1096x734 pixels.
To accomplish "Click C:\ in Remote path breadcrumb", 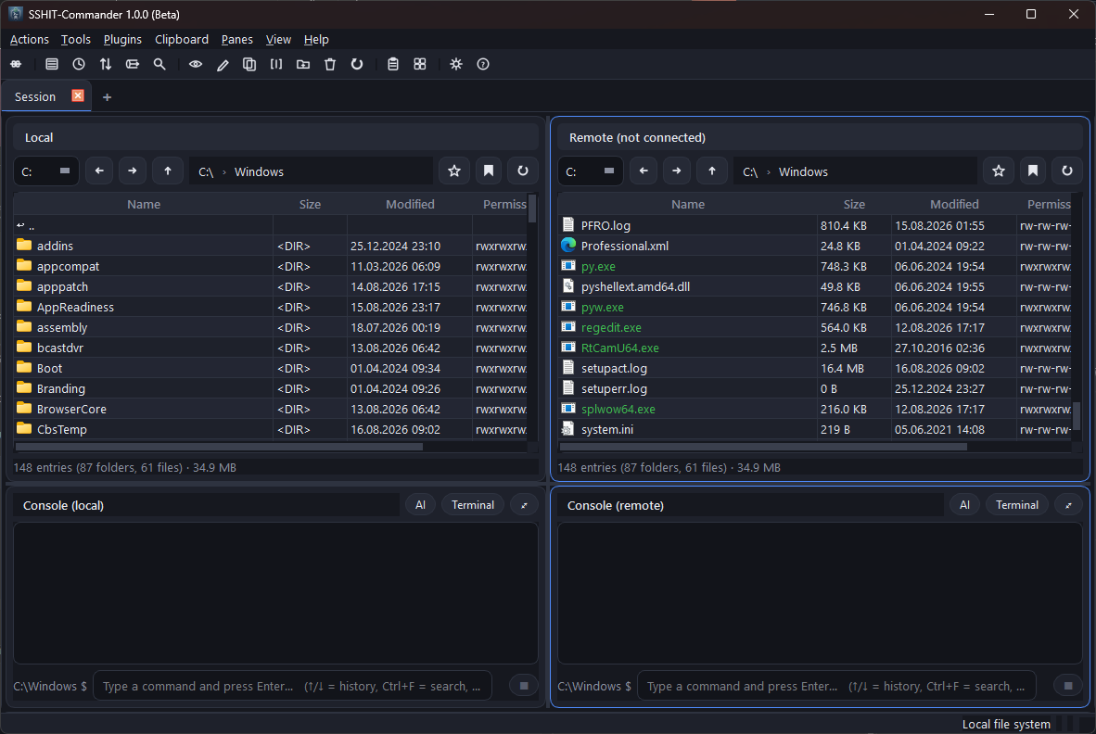I will coord(750,171).
